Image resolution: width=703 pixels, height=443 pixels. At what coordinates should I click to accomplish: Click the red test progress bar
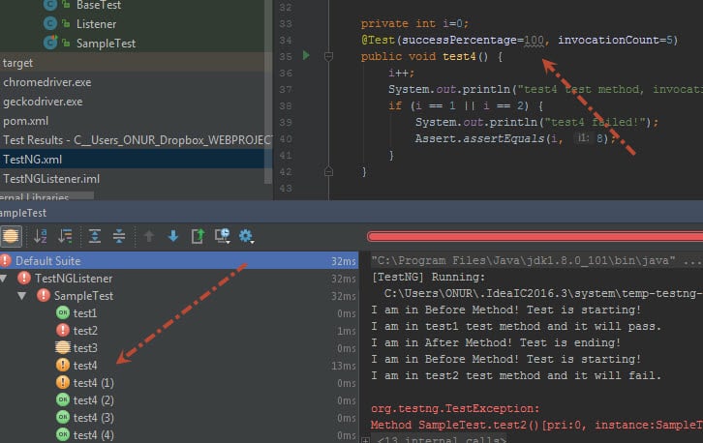point(535,237)
